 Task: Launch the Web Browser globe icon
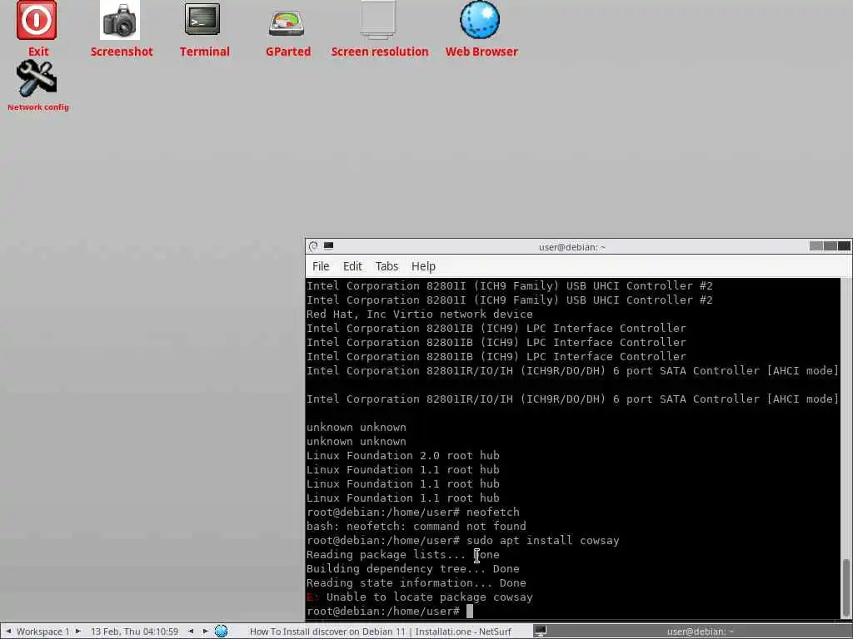pyautogui.click(x=480, y=20)
